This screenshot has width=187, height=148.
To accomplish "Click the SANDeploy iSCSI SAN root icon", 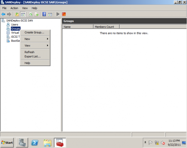I will 3,20.
